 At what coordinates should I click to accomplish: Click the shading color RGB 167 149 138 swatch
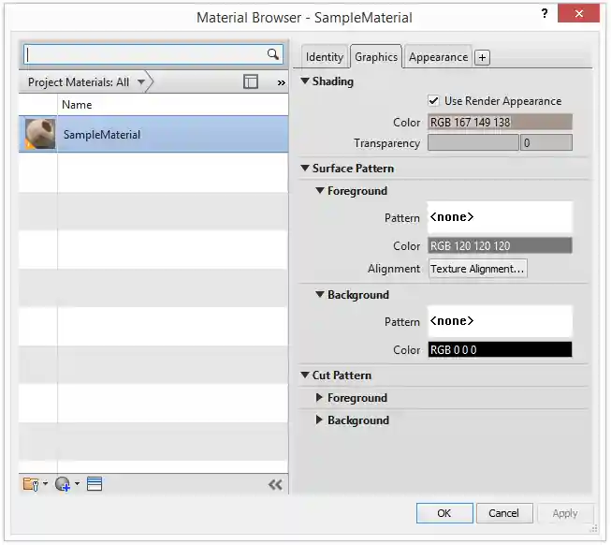(x=500, y=123)
